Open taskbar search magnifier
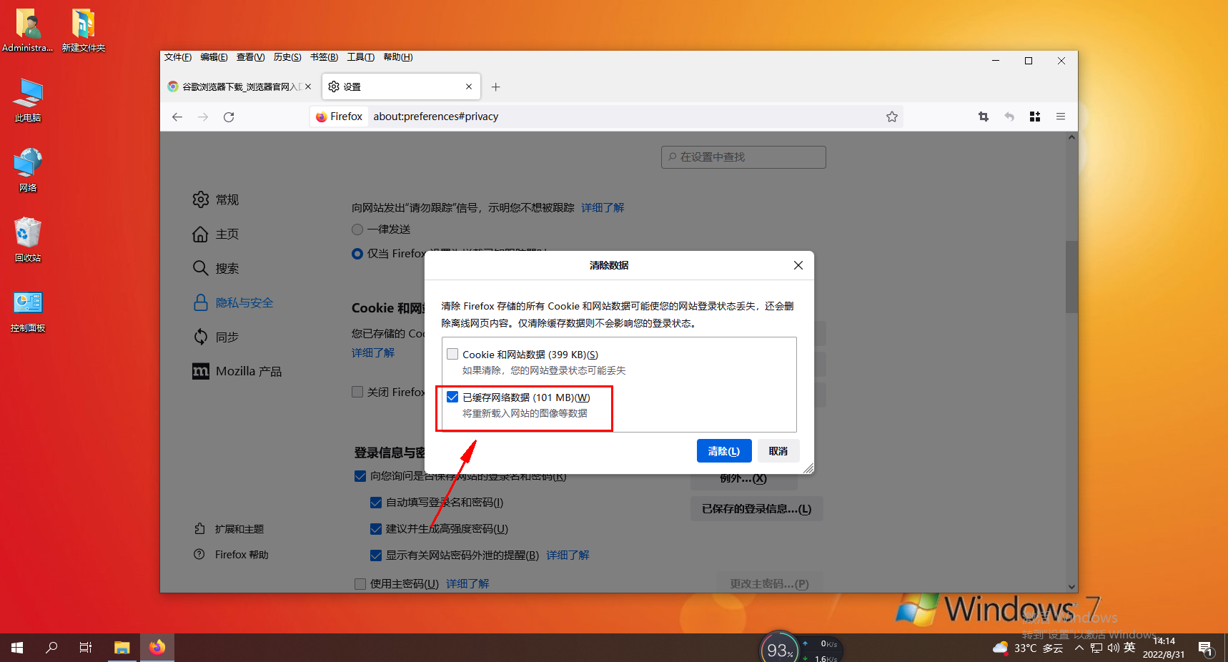 tap(51, 648)
